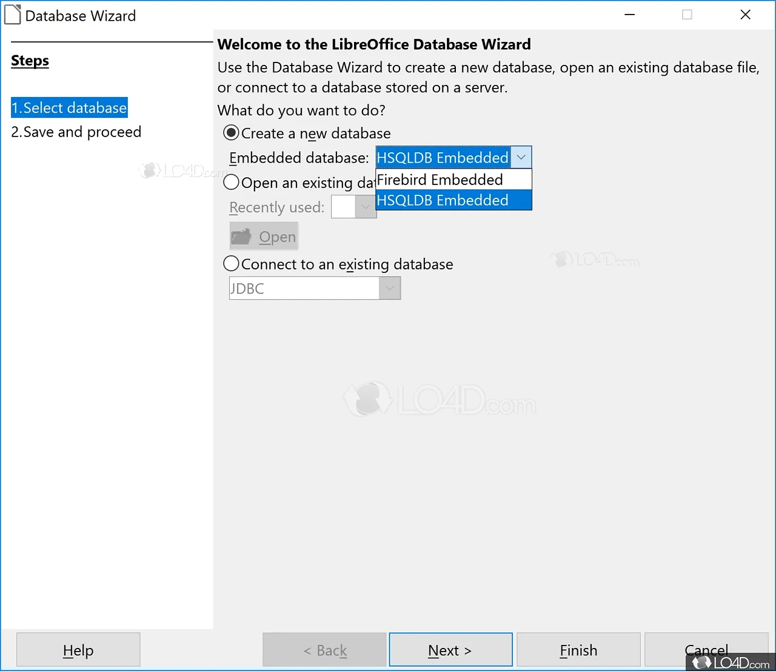Click the Database Wizard document icon in title bar

point(12,15)
